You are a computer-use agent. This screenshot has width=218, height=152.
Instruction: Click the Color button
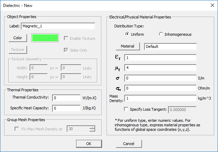(x=18, y=38)
